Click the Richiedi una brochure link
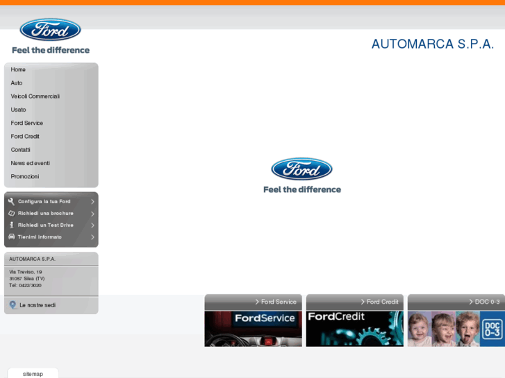 click(x=46, y=214)
